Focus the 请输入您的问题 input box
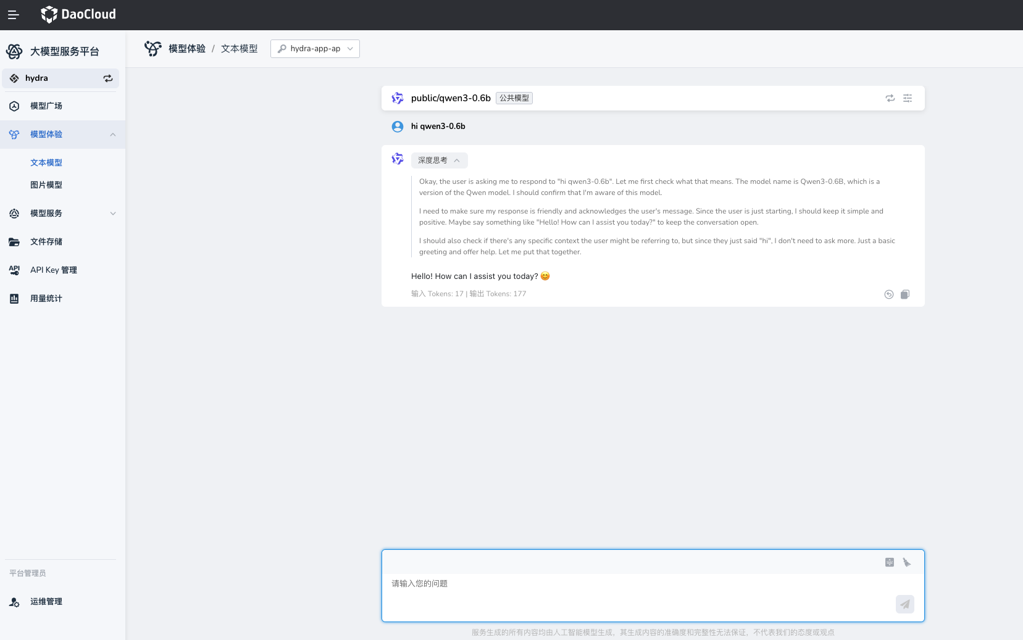The height and width of the screenshot is (640, 1023). tap(636, 591)
